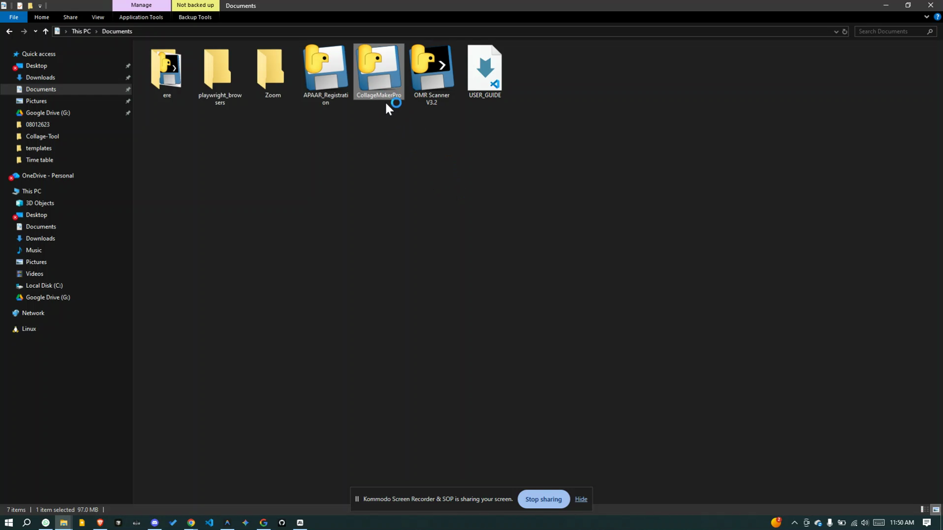Go up one folder level
943x530 pixels.
[46, 31]
